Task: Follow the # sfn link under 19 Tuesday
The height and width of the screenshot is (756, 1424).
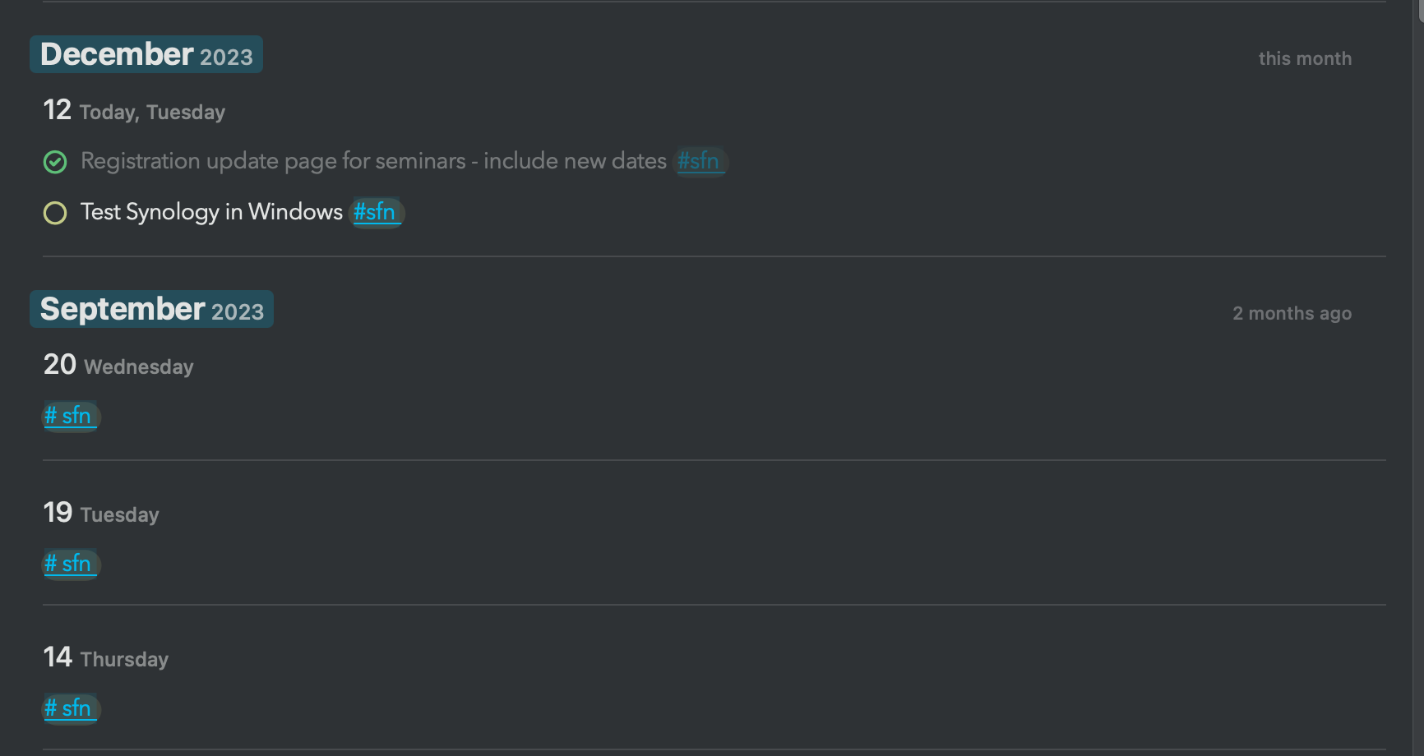Action: coord(71,564)
